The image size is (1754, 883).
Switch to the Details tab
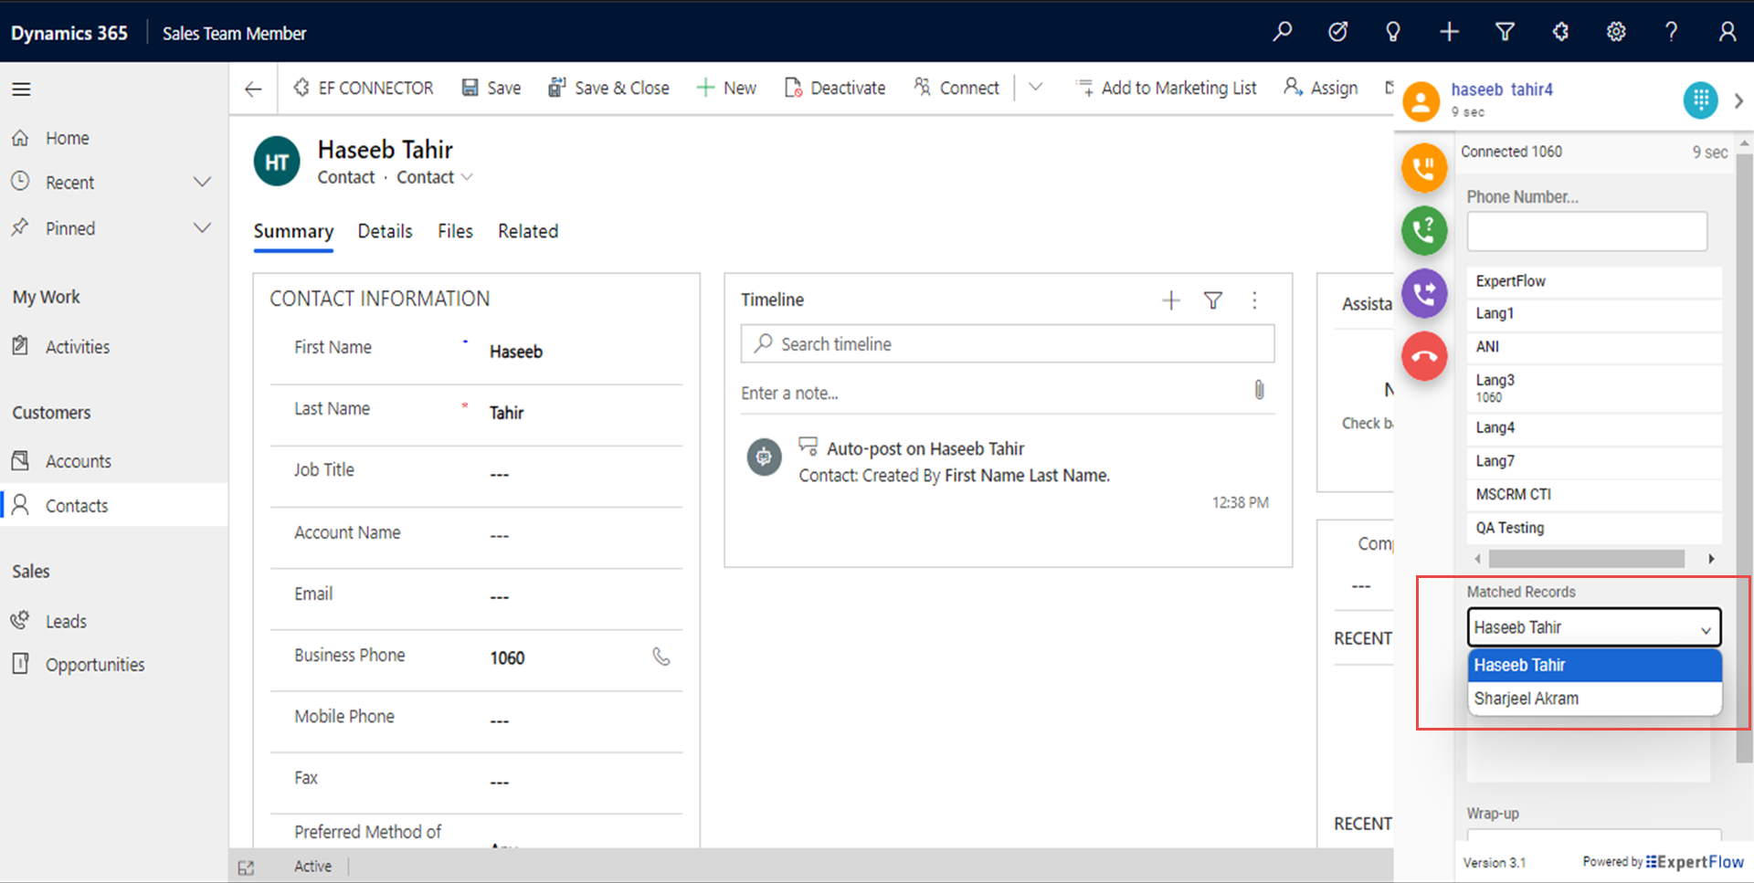(x=385, y=231)
